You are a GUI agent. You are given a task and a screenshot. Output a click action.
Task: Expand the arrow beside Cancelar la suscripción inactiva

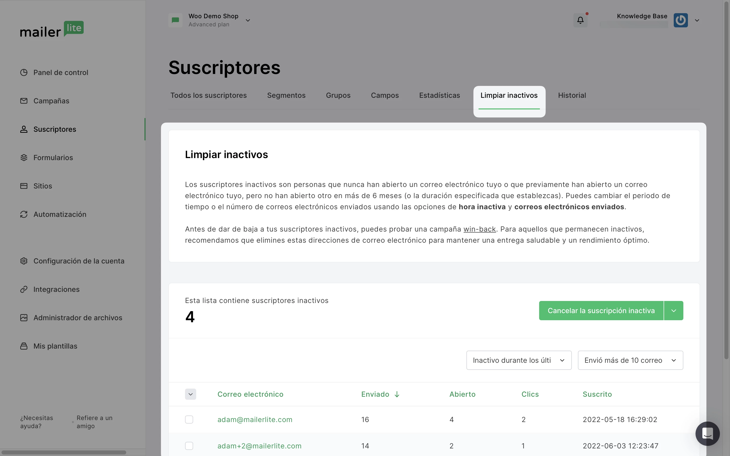(673, 311)
